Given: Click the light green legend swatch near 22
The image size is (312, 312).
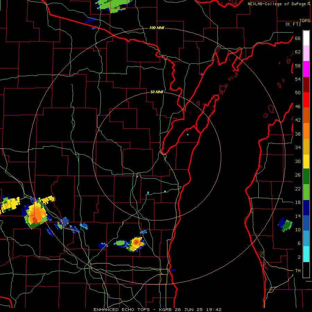Looking at the screenshot, I should pos(306,192).
